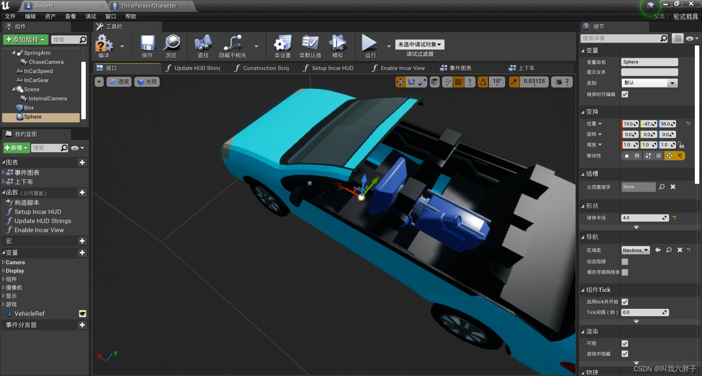Toggle VehicleRef variable visibility eye
Screen dimensions: 702x376
tap(83, 314)
